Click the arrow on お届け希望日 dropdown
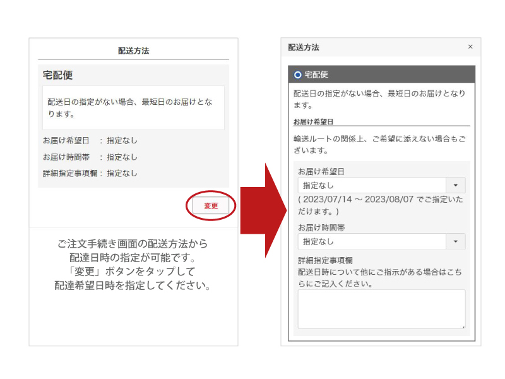505x379 pixels. (x=456, y=185)
